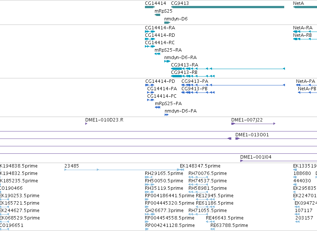Click EST RH70076.5prime
The image size is (317, 231).
coord(207,173)
